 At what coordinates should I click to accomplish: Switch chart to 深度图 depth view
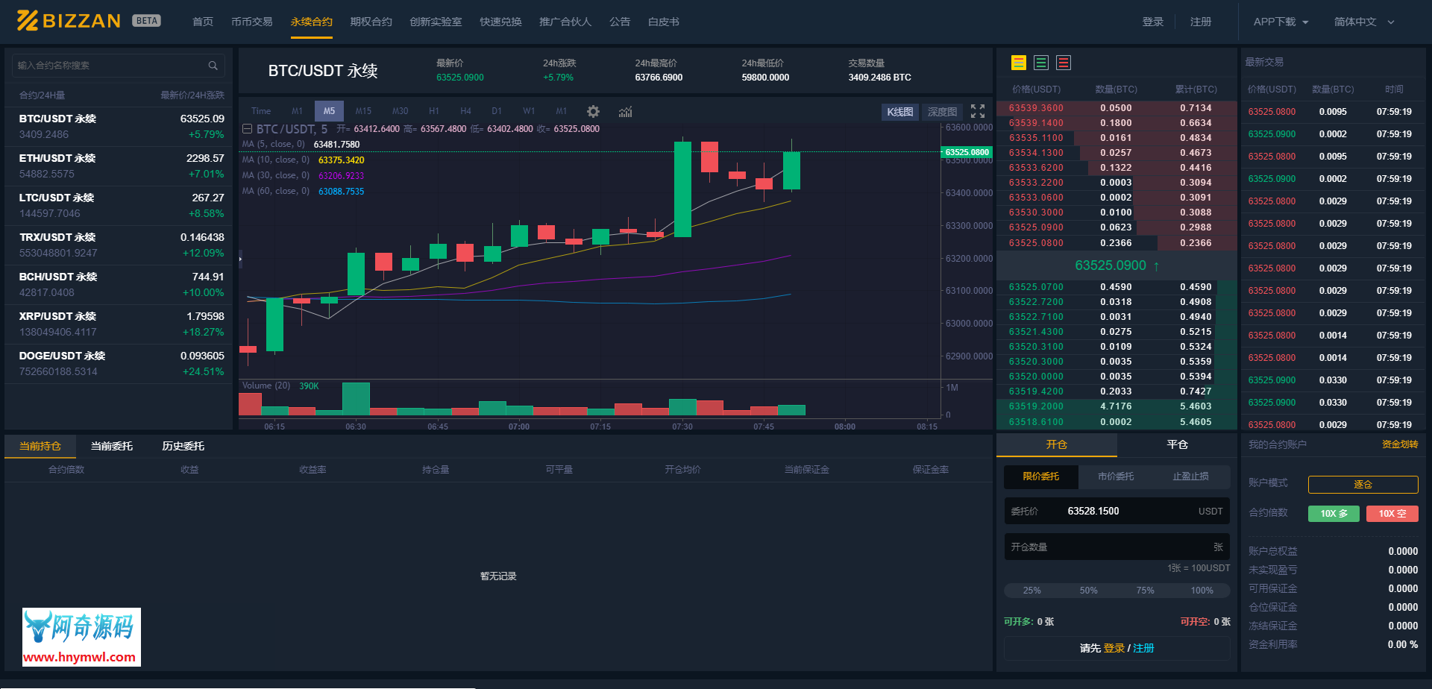[942, 112]
